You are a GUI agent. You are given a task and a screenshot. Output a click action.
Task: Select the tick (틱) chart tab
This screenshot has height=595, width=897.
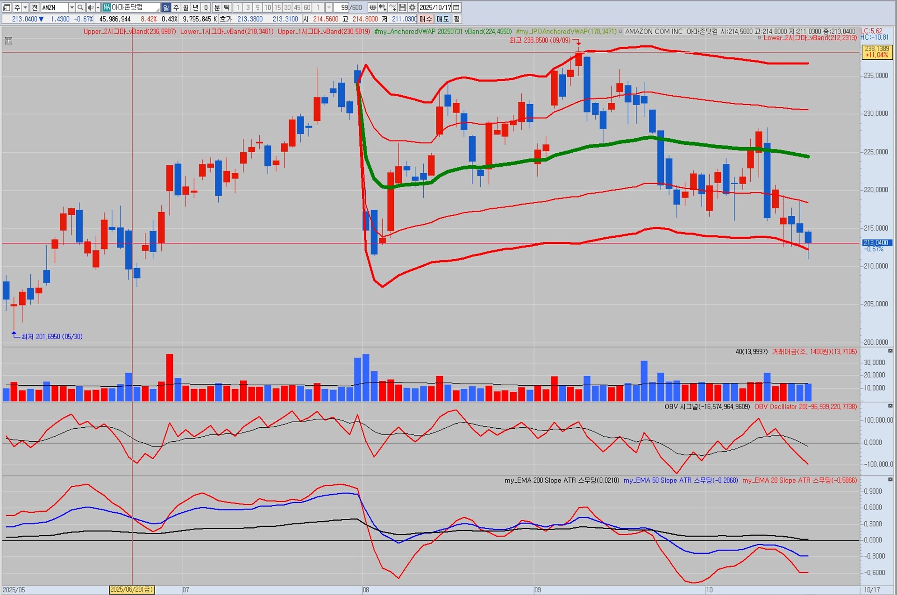coord(227,7)
